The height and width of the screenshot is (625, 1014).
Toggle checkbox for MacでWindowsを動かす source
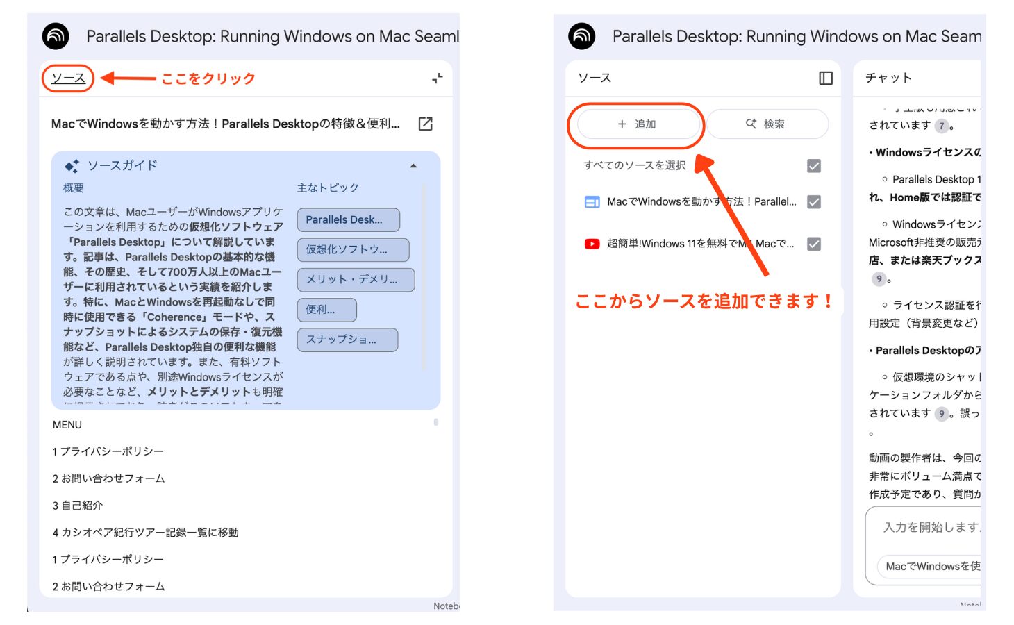pos(814,201)
